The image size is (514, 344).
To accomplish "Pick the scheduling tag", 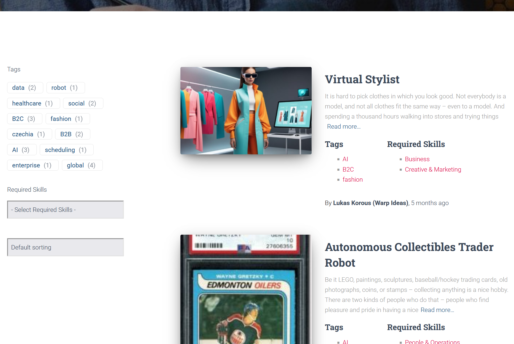I will click(67, 150).
